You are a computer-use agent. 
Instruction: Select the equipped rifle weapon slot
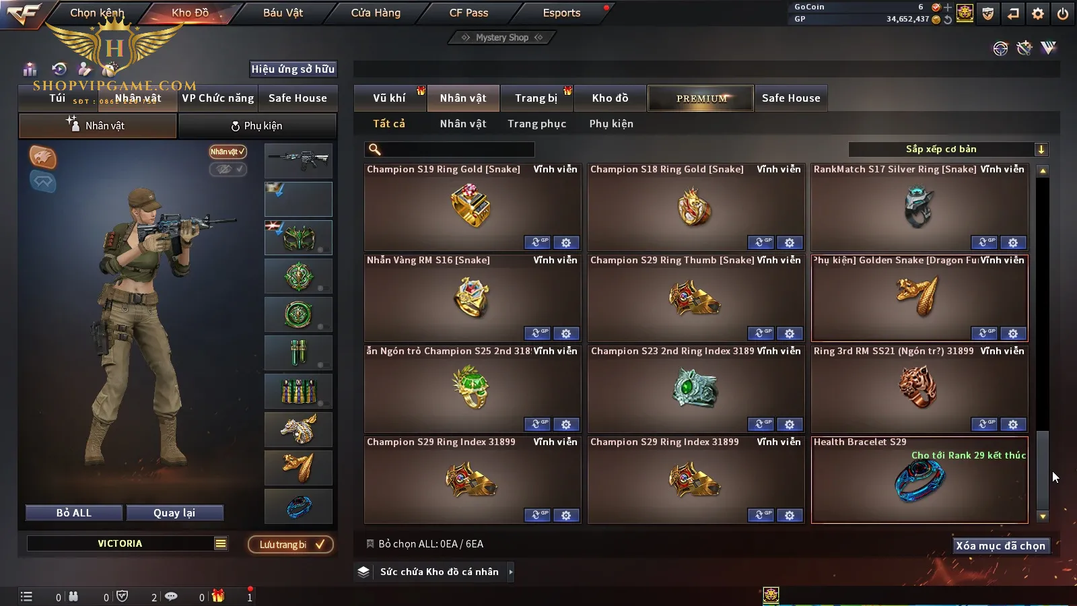298,160
